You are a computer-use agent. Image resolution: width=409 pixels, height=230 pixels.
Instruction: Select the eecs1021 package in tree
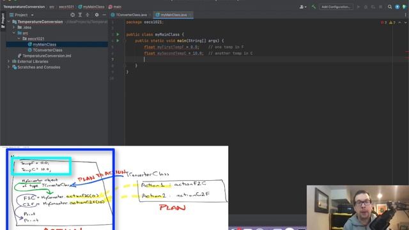pos(33,38)
